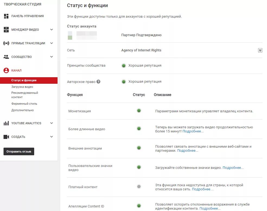Viewport: 267px width, 211px height.
Task: Open YouTube Analytics menu item
Action: click(26, 123)
